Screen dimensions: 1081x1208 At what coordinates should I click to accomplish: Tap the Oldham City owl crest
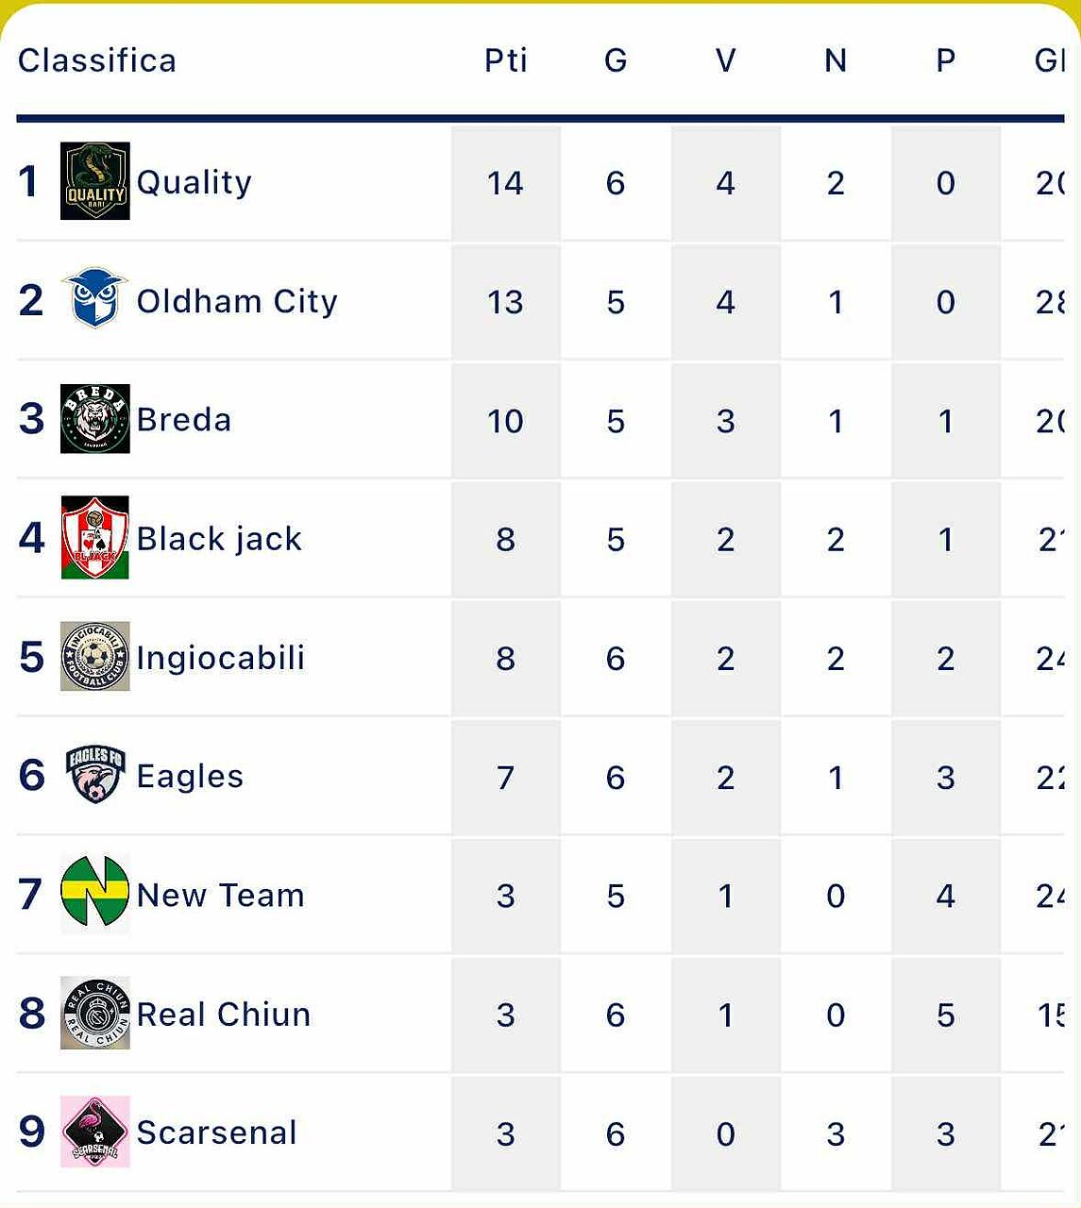click(x=94, y=299)
